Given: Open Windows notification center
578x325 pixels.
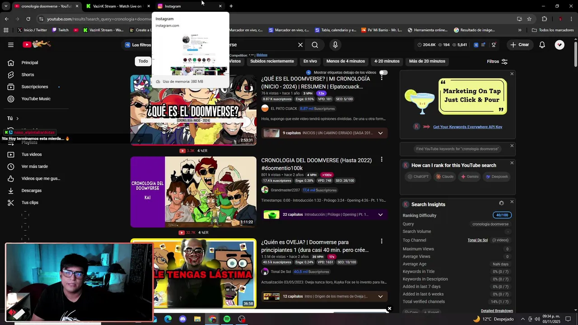Looking at the screenshot, I should [x=568, y=319].
